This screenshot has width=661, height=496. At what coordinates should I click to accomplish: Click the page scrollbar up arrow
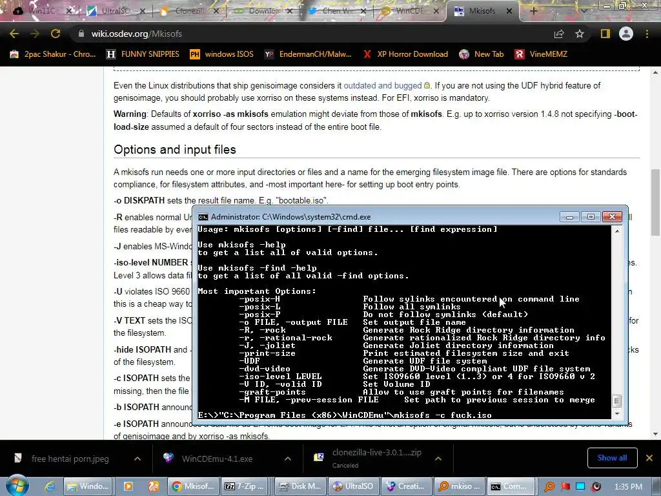656,72
